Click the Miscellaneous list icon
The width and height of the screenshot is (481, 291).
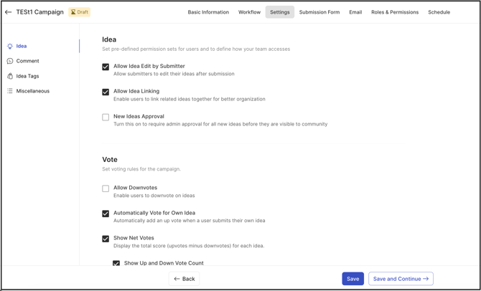[10, 91]
